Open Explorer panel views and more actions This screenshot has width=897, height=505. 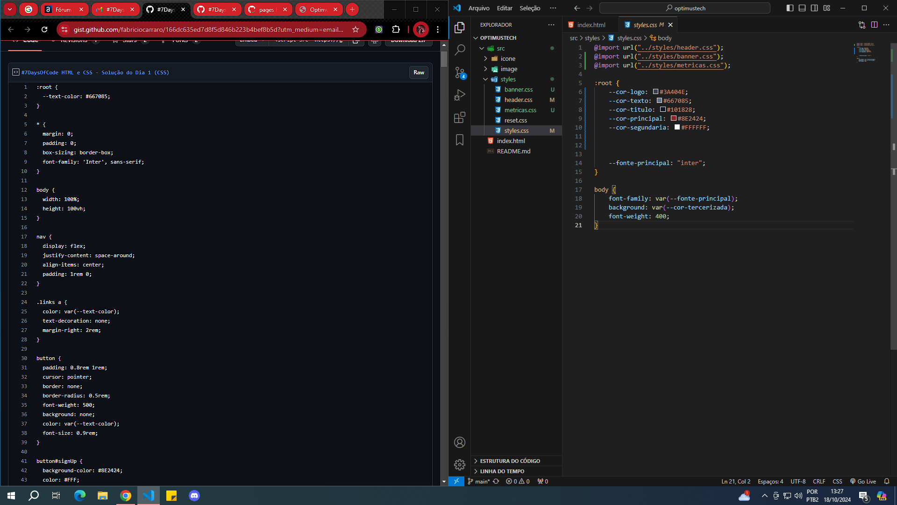click(551, 25)
